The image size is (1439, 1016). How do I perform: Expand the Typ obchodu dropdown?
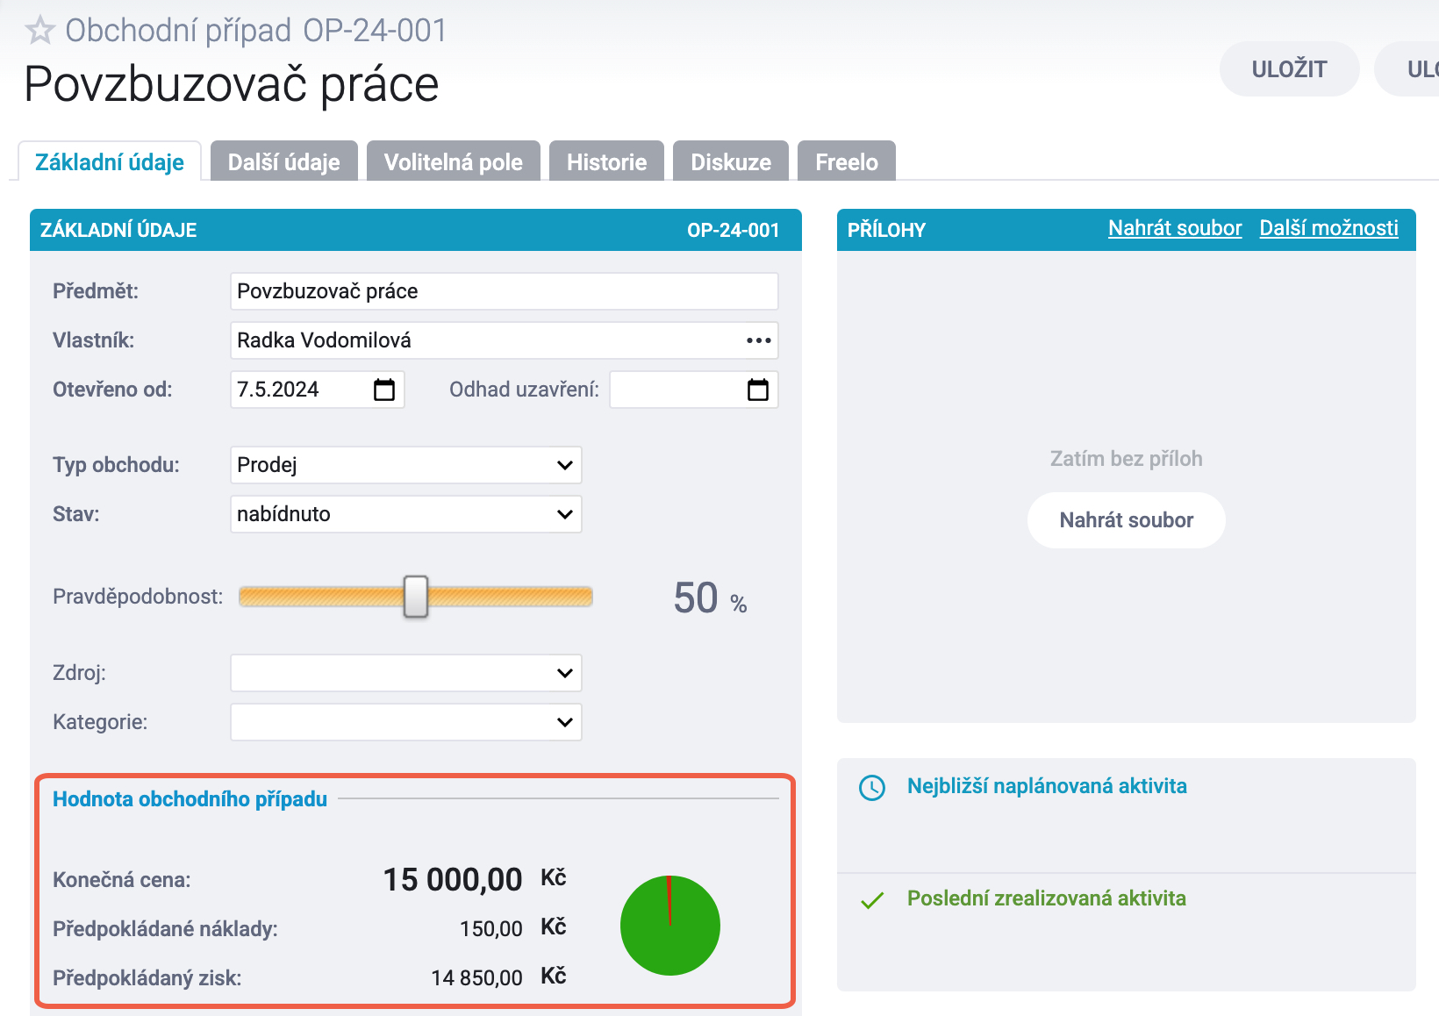click(x=406, y=465)
